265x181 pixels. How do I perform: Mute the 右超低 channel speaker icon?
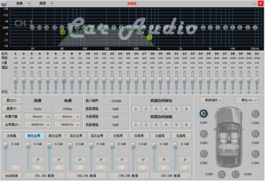click(x=185, y=168)
